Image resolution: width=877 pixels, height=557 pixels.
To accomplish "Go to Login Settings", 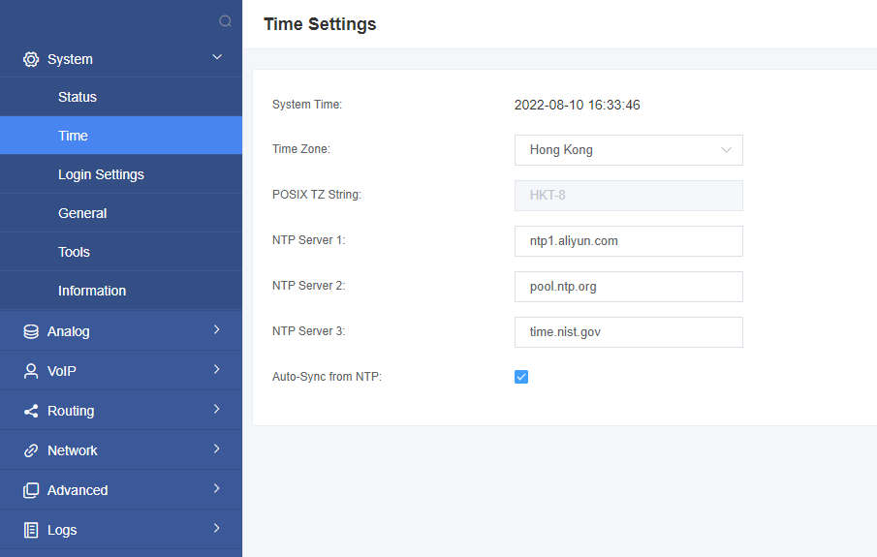I will tap(121, 174).
